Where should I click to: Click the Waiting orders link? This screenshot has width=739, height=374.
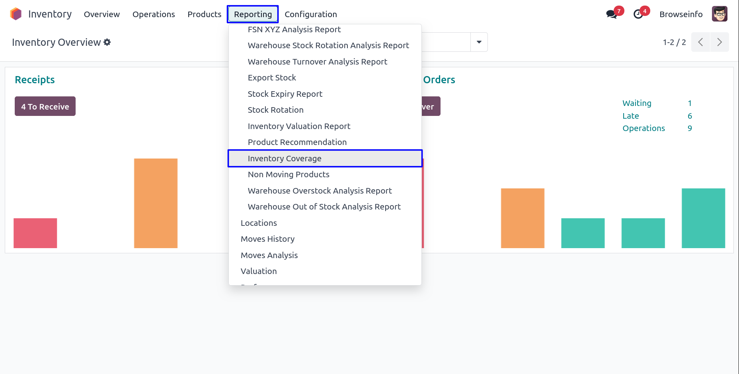click(637, 103)
